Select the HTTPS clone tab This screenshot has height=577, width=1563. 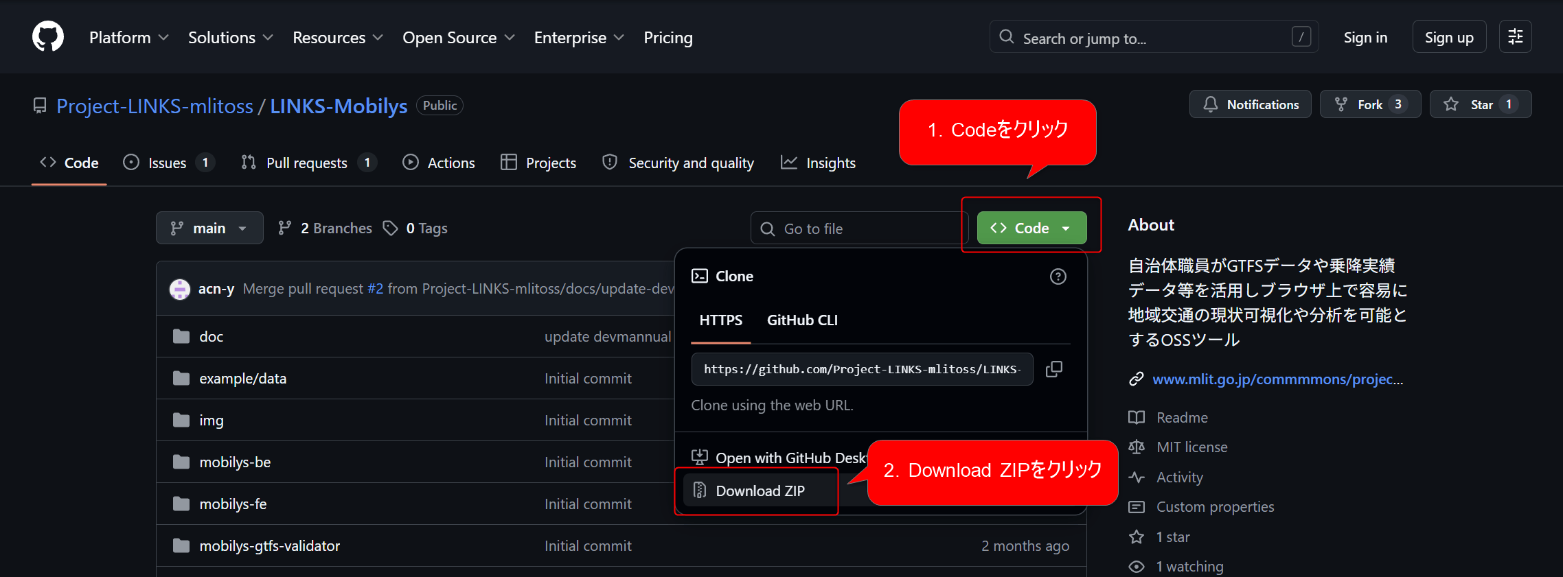click(x=721, y=320)
